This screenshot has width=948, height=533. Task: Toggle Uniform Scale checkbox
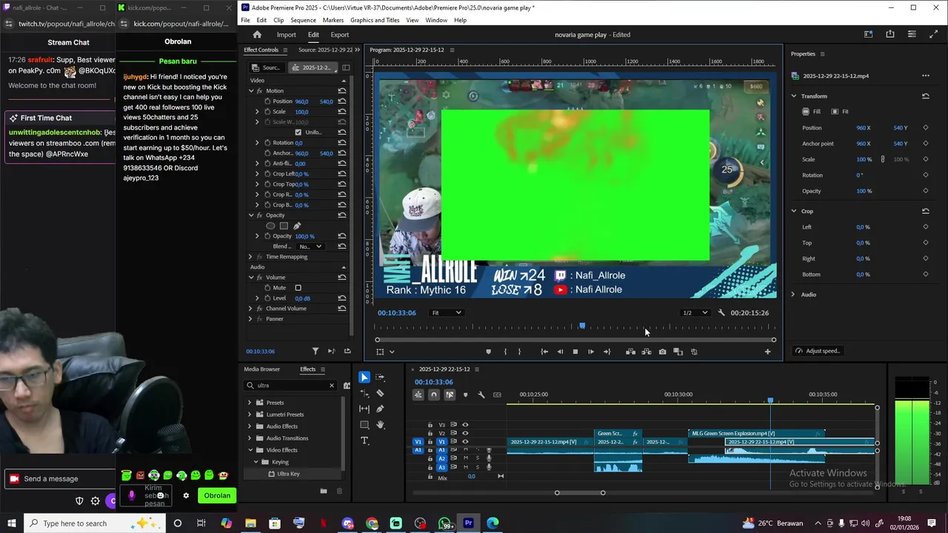(x=298, y=133)
